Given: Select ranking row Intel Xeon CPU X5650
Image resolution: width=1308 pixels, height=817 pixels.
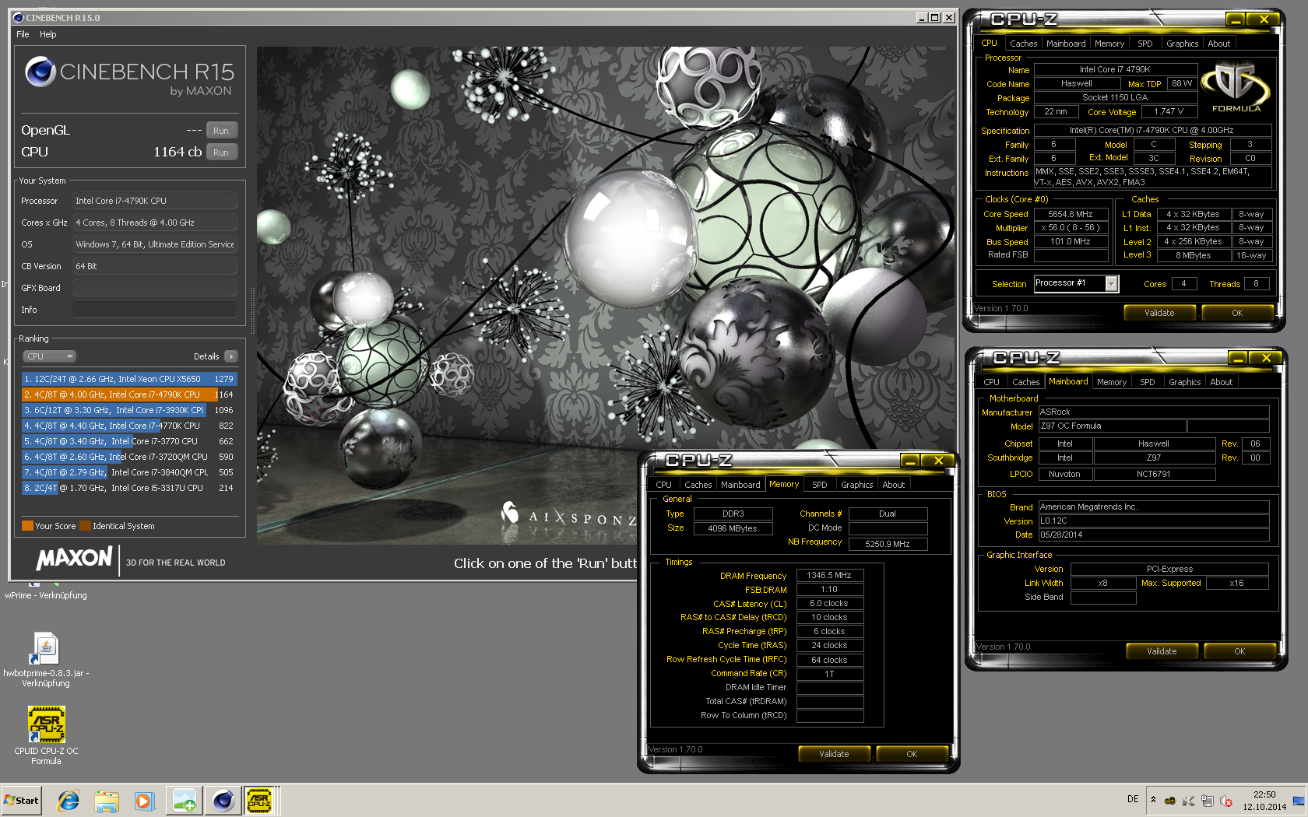Looking at the screenshot, I should click(x=129, y=379).
